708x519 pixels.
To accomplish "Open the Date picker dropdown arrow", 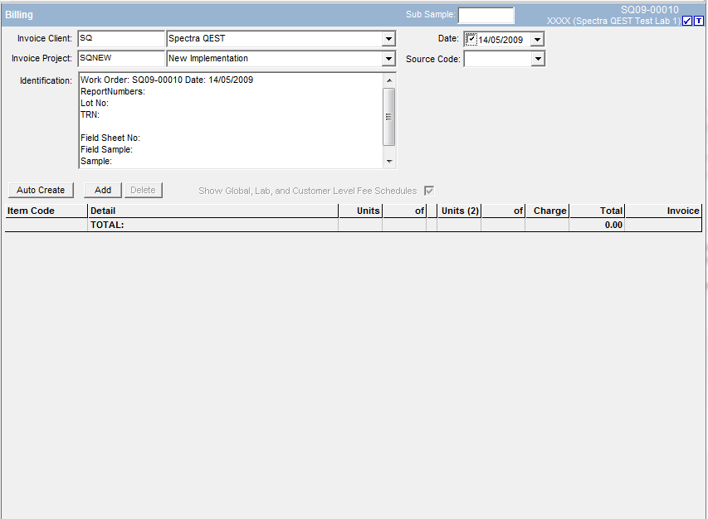I will 537,39.
